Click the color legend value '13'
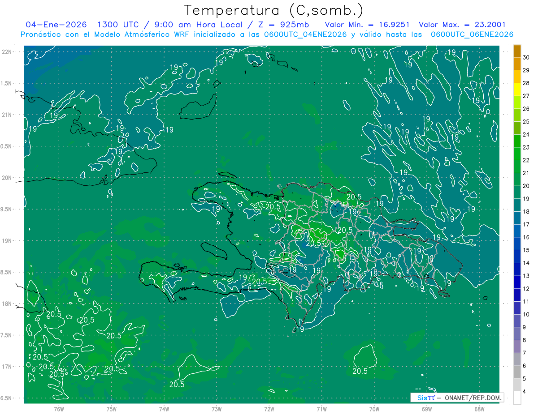 (x=526, y=276)
